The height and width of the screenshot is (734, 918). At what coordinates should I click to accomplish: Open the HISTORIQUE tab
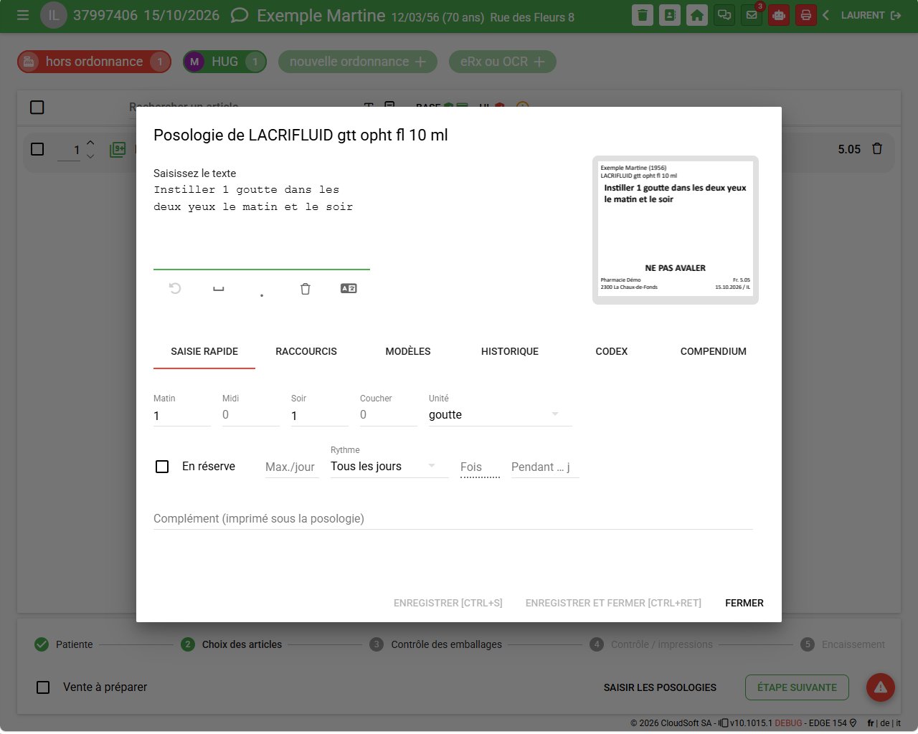click(510, 351)
